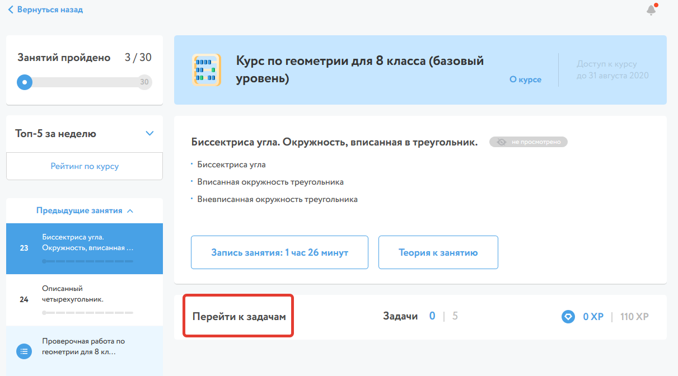Viewport: 678px width, 376px height.
Task: Click the abacus course icon
Action: [x=207, y=70]
